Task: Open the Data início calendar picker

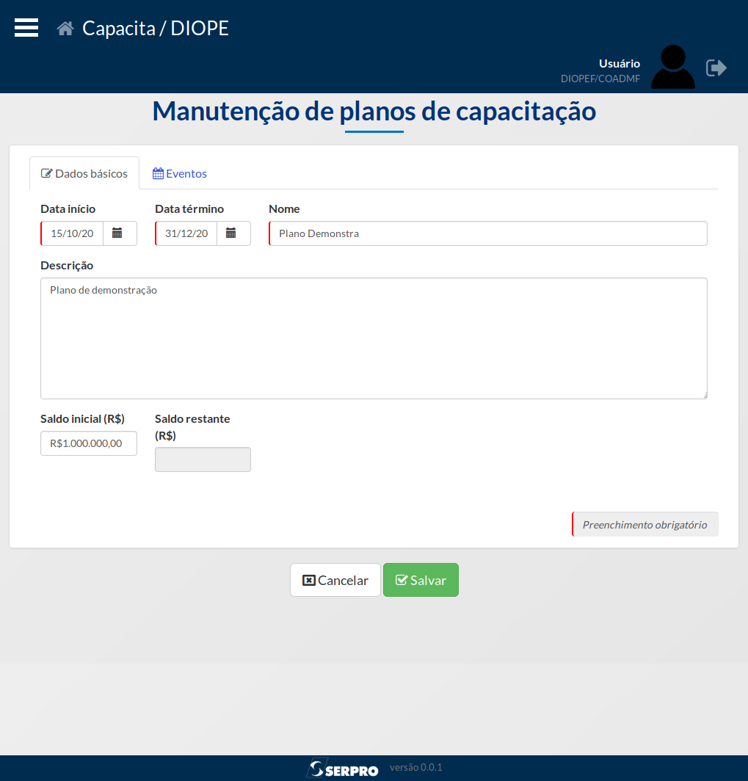Action: (x=120, y=233)
